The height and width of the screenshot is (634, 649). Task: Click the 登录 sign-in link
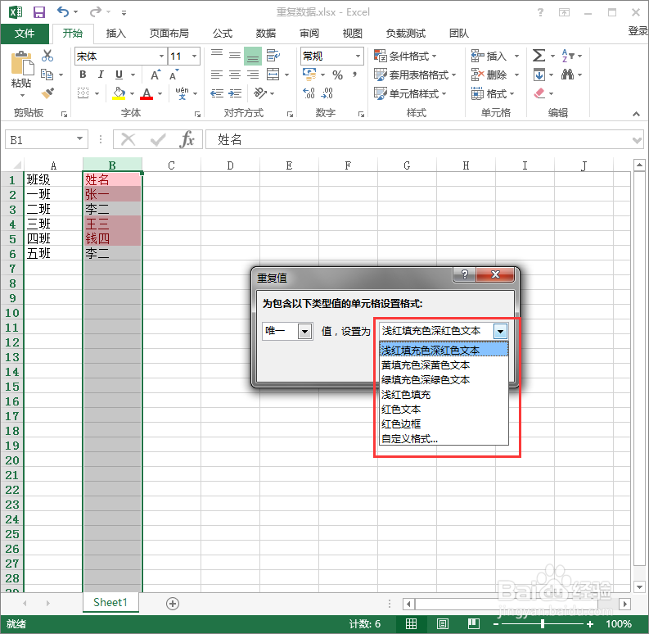tap(638, 31)
